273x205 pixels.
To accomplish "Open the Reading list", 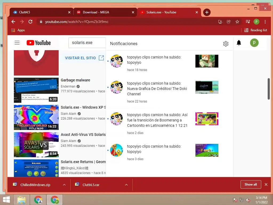I will point(256,30).
